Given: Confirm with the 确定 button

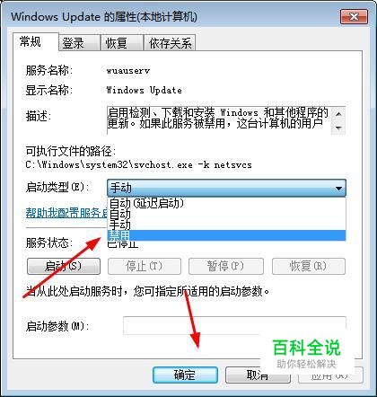Looking at the screenshot, I should [185, 375].
